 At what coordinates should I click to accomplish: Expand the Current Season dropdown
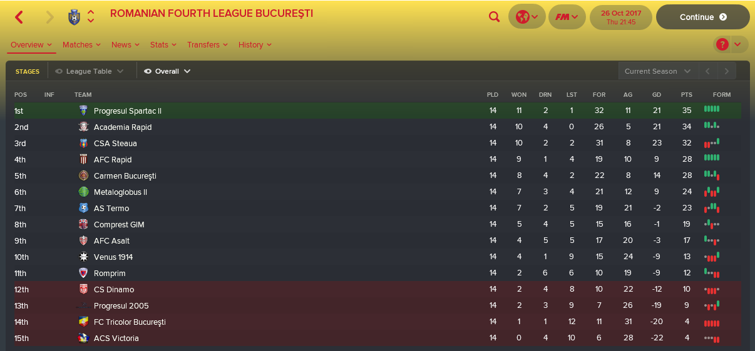point(657,71)
